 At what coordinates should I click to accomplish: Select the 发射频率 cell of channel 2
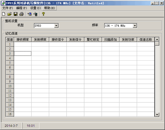pyautogui.click(x=40, y=49)
